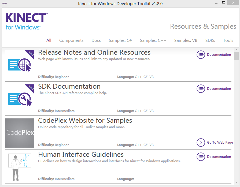
Task: Open the Docs tab
Action: click(x=96, y=40)
